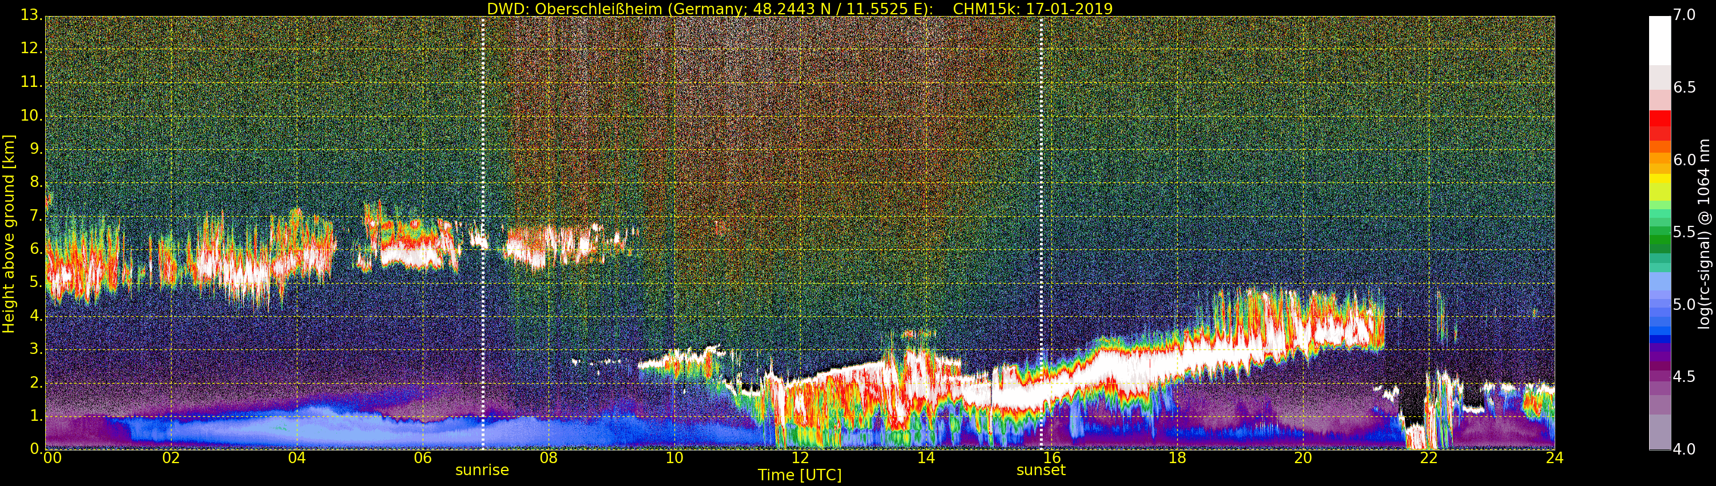Screen dimensions: 1716x486
Task: Click the time axis tick '14'
Action: click(x=926, y=458)
